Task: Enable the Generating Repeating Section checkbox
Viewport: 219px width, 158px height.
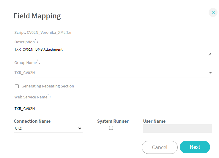Action: (x=17, y=86)
